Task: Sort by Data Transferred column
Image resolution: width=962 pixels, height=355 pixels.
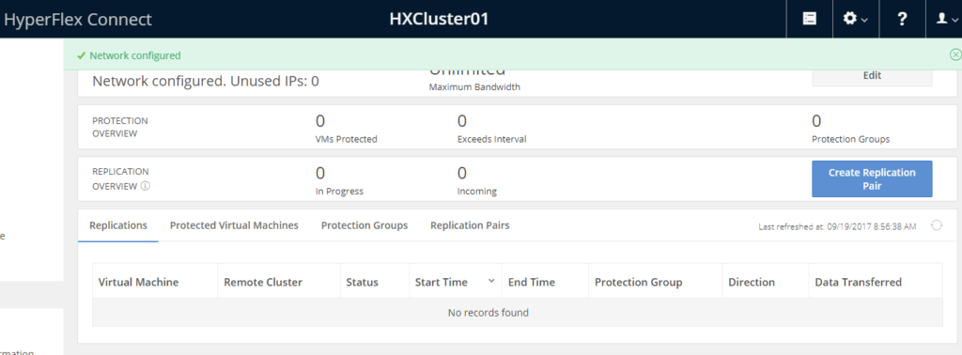Action: [x=859, y=282]
